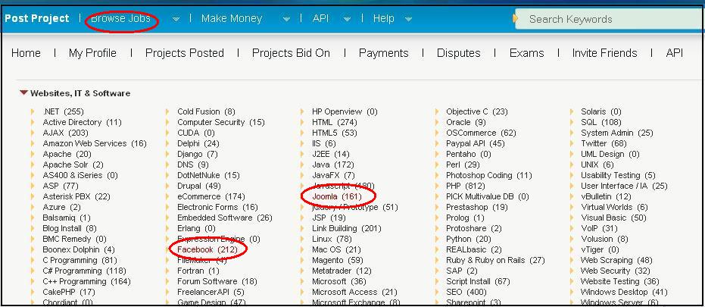Open the Browse Jobs menu
The height and width of the screenshot is (307, 705).
120,18
